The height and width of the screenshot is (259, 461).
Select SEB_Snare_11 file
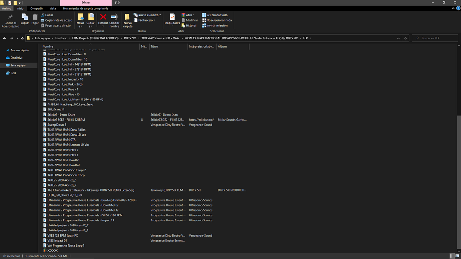coord(56,110)
